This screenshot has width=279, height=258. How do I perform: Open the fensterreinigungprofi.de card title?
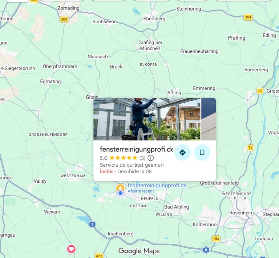pos(136,149)
